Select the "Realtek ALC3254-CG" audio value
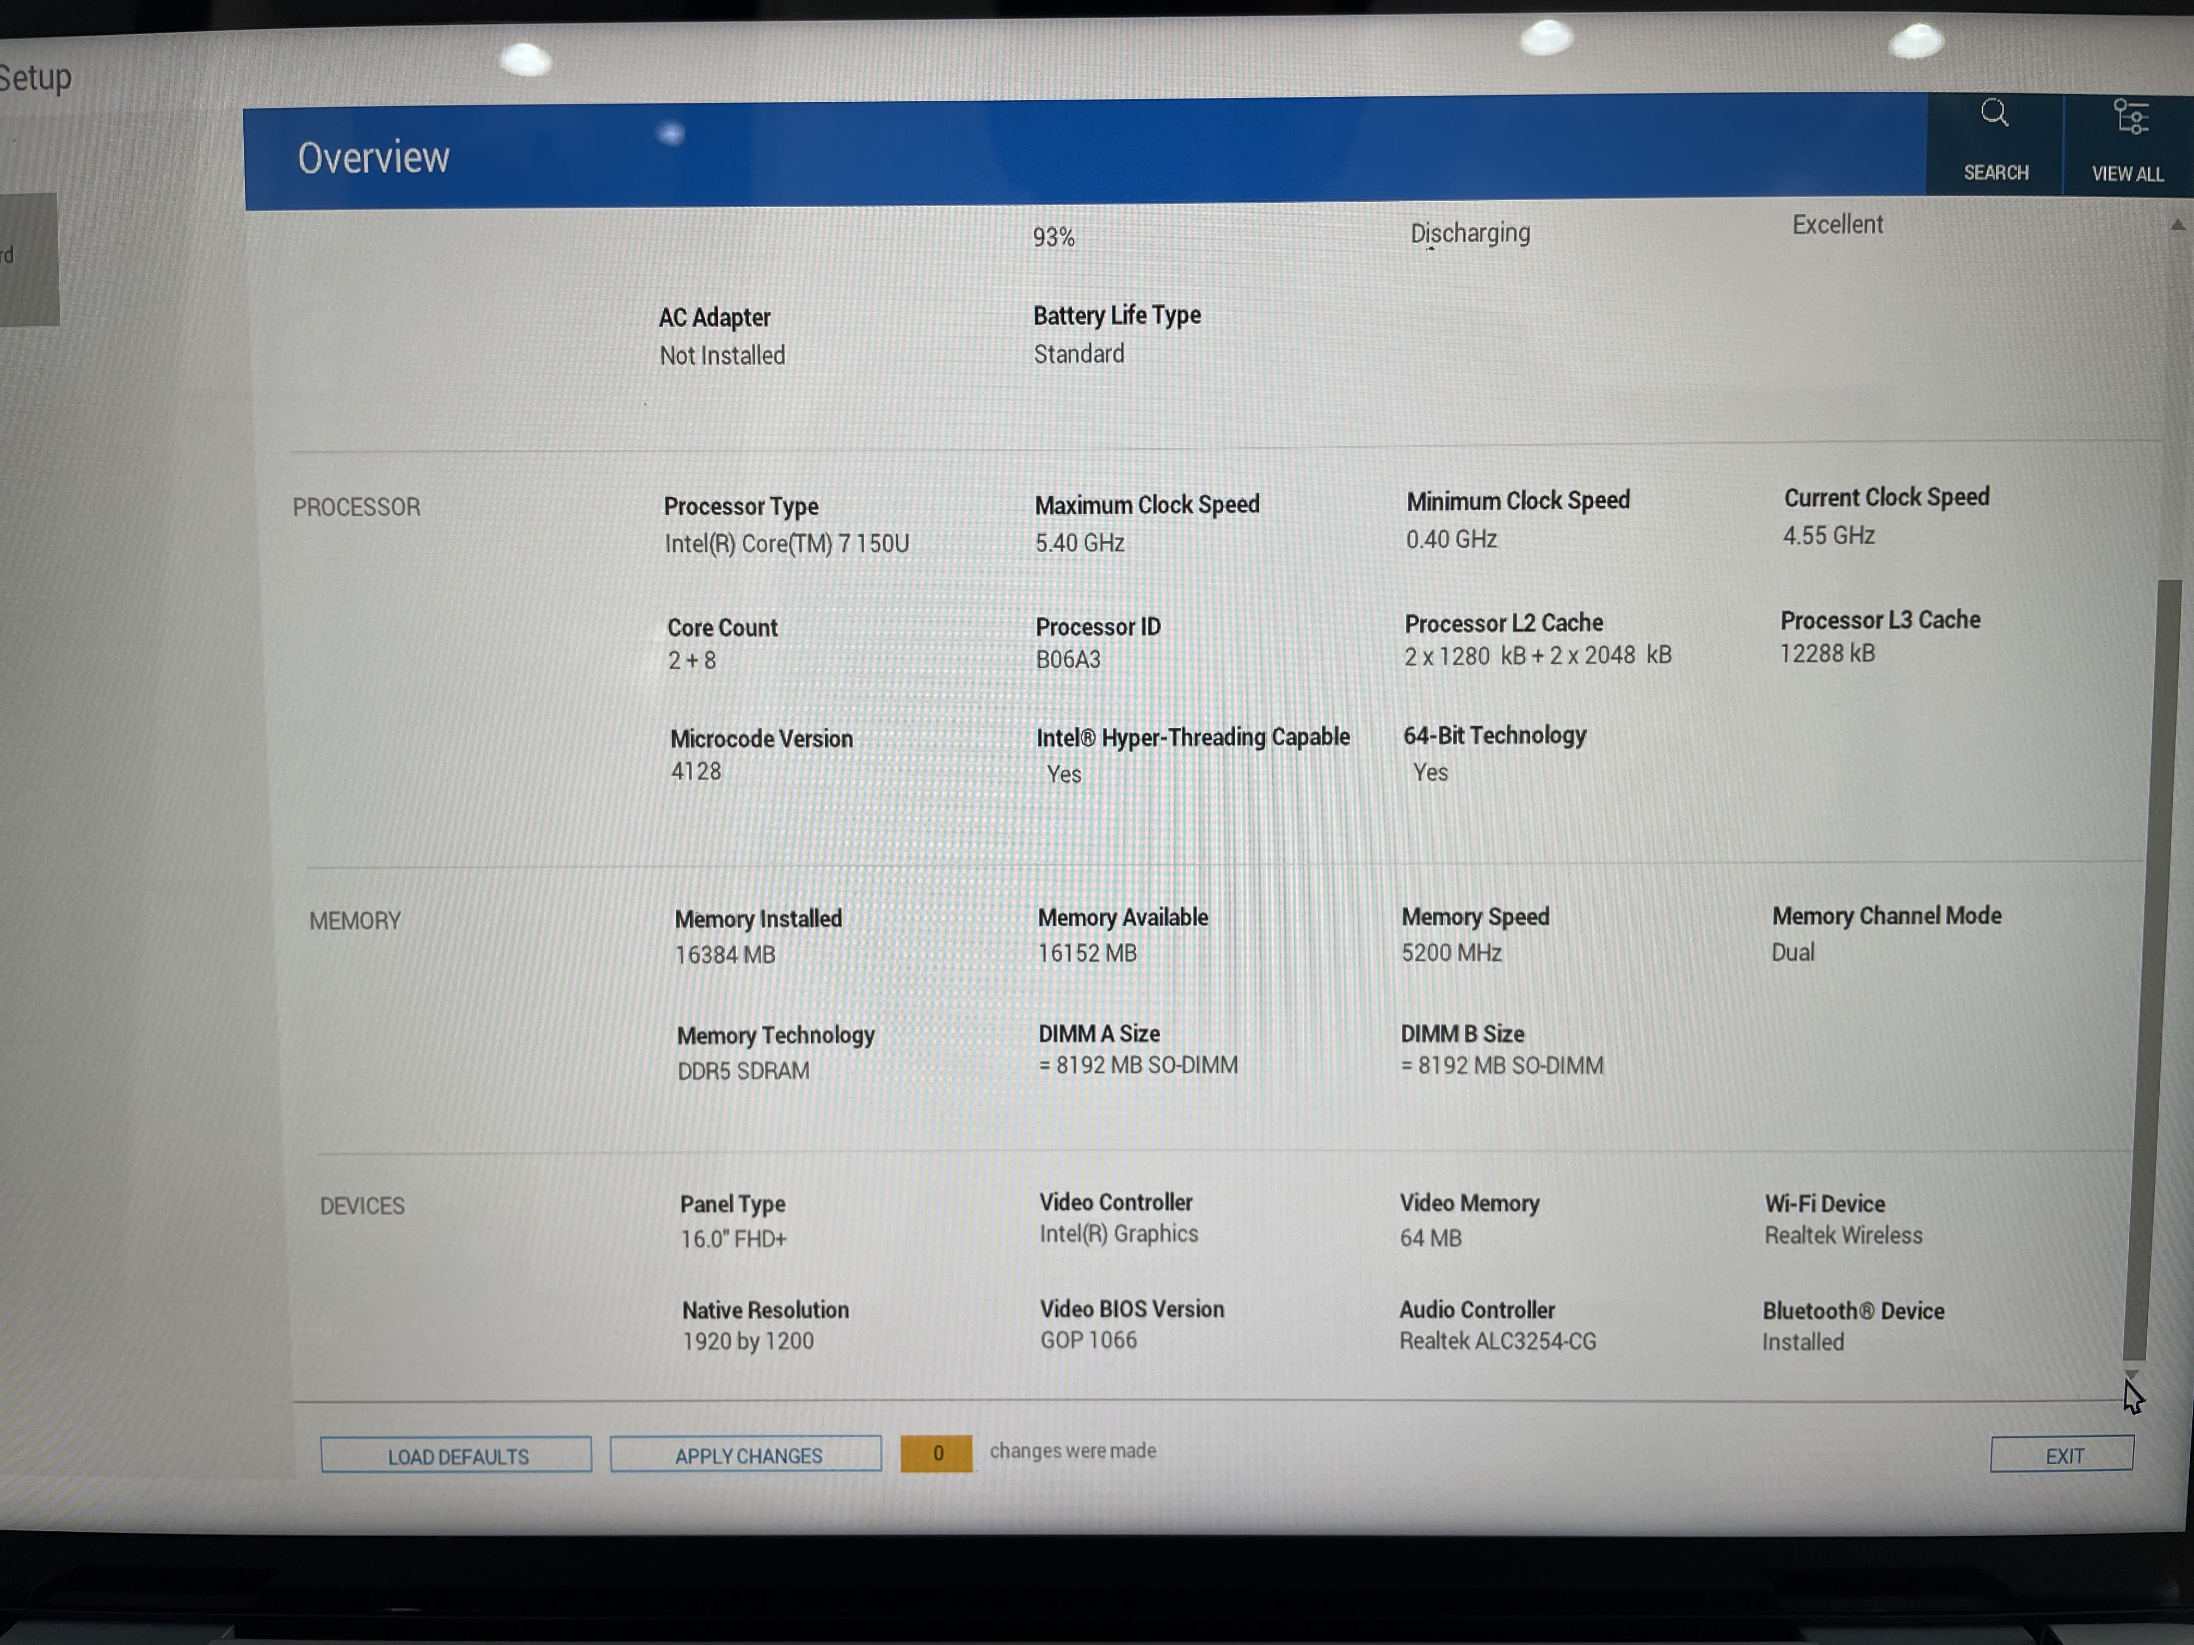Viewport: 2194px width, 1645px height. click(x=1497, y=1341)
